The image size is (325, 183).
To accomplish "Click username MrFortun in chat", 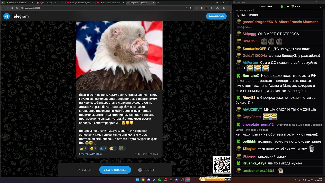I will click(250, 63).
